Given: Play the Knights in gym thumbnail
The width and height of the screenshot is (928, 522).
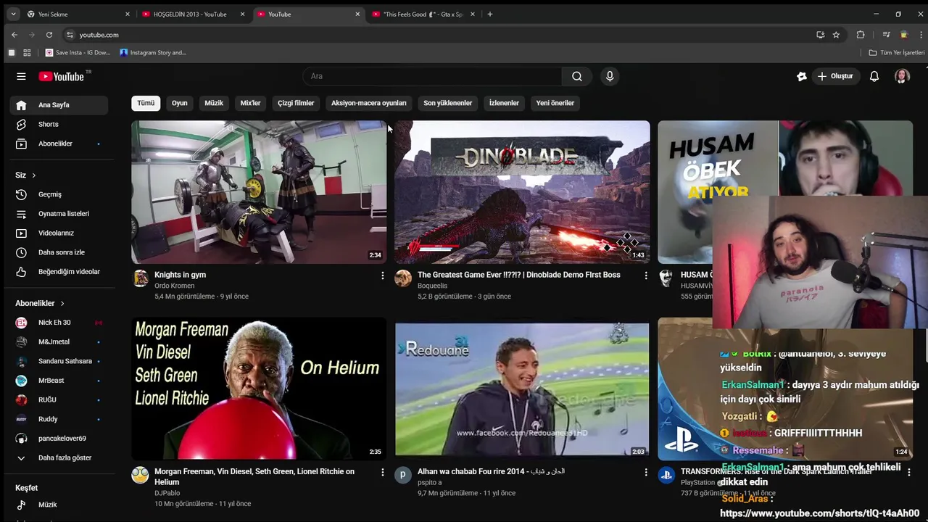Looking at the screenshot, I should [259, 192].
